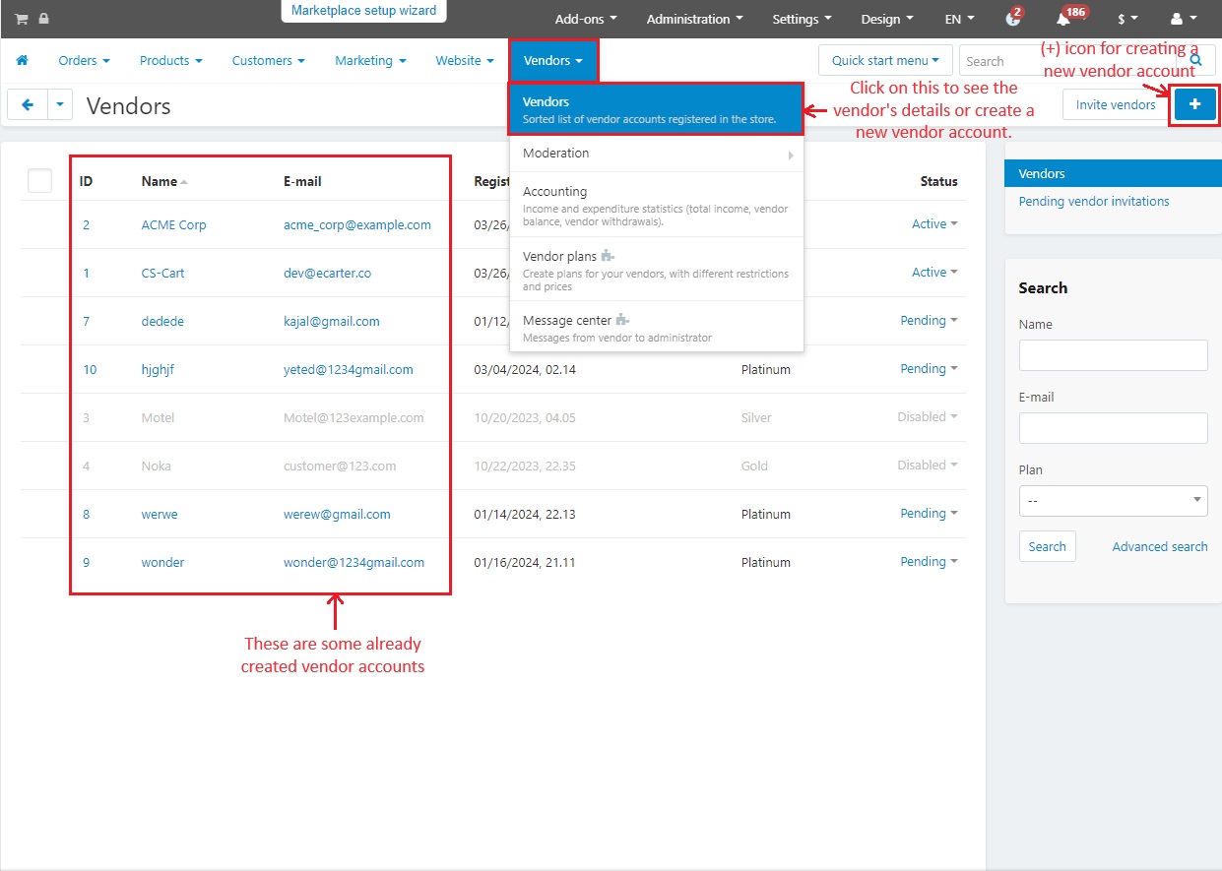The height and width of the screenshot is (871, 1222).
Task: Open the Customers menu
Action: click(268, 60)
